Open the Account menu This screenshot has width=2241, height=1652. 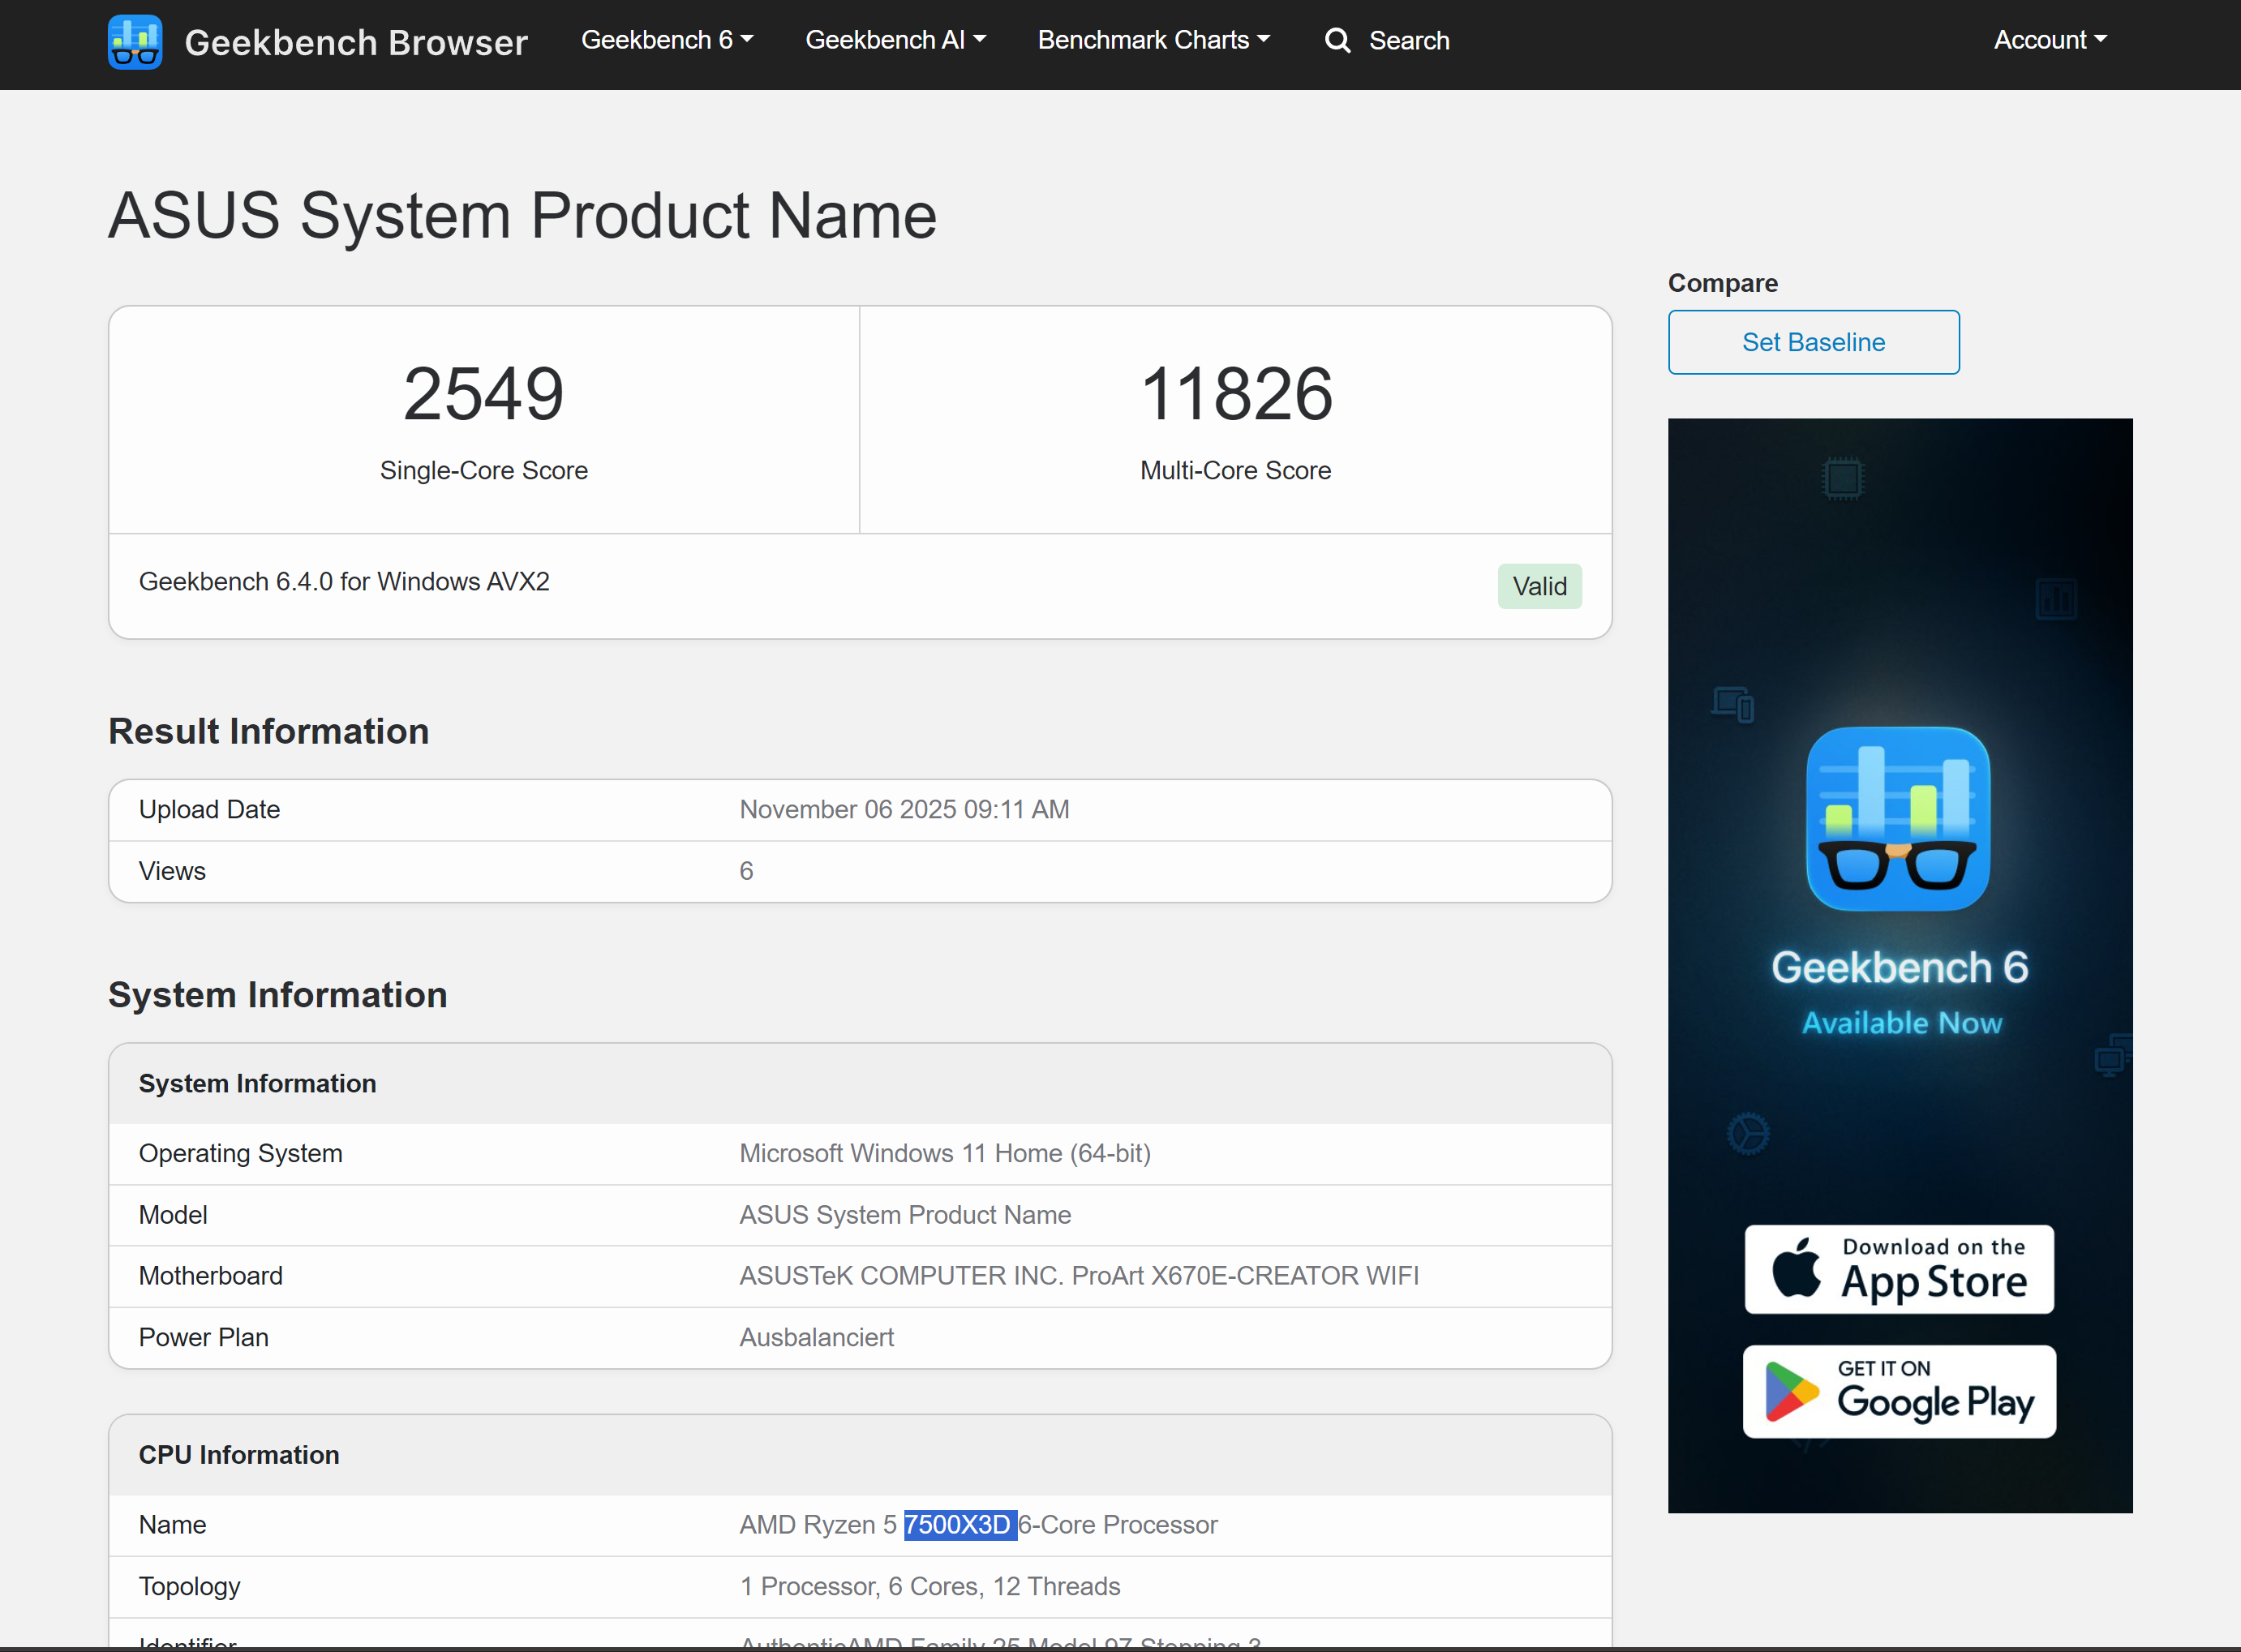point(2049,39)
